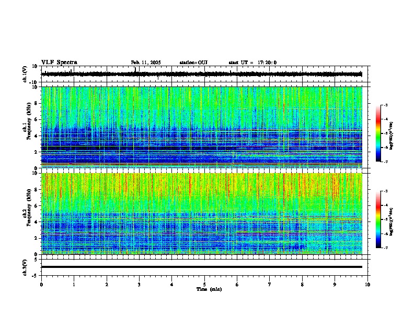
Task: Click time axis tick label "0"
Action: [41, 285]
